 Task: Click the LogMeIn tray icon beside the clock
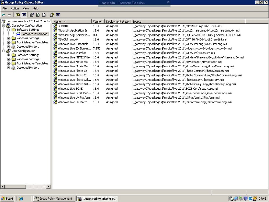point(250,199)
